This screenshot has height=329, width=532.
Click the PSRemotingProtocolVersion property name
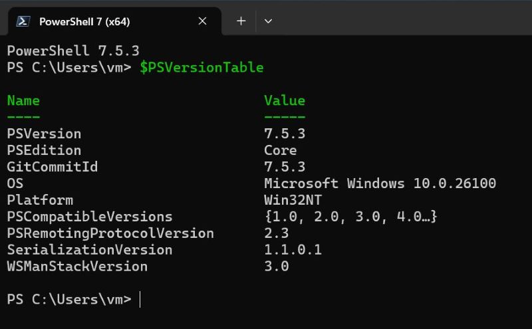pyautogui.click(x=110, y=233)
